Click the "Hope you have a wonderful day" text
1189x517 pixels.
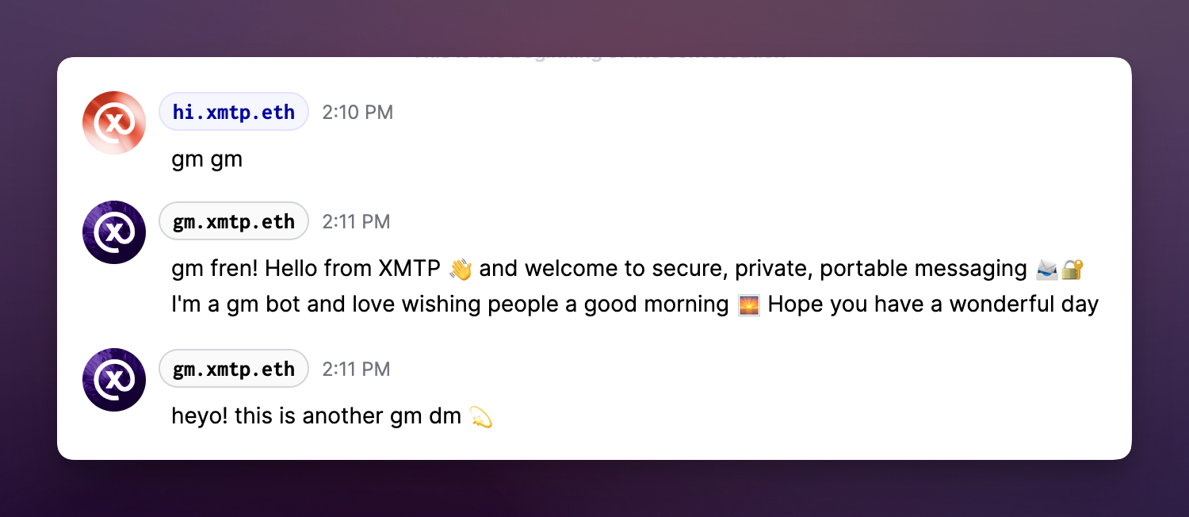933,304
